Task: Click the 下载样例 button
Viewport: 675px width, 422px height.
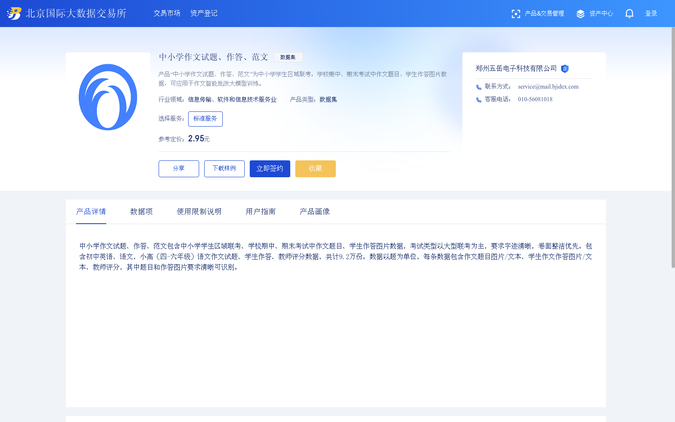Action: tap(224, 169)
